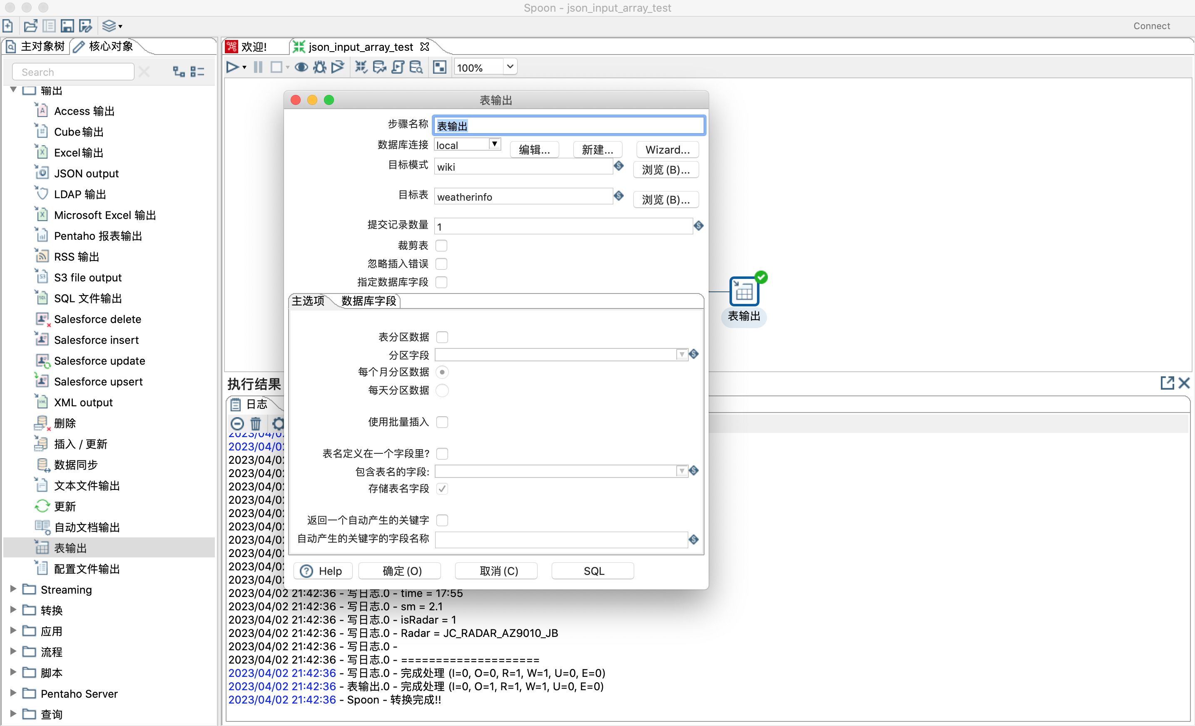Open the 数据库连接 local dropdown
The height and width of the screenshot is (726, 1195).
click(494, 144)
